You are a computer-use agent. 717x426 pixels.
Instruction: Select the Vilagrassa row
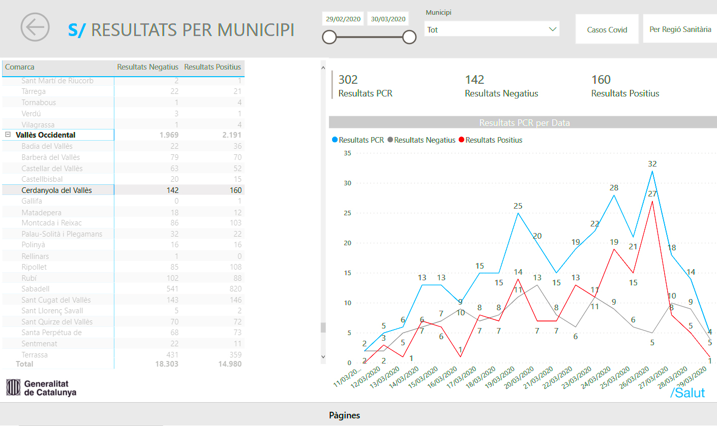(123, 125)
